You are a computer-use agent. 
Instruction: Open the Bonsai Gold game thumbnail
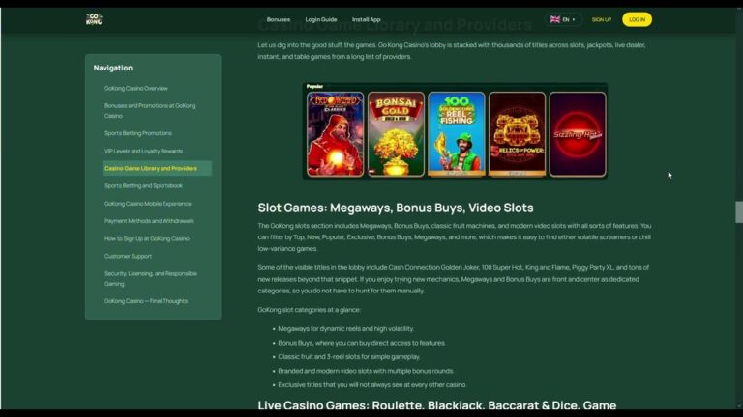396,134
